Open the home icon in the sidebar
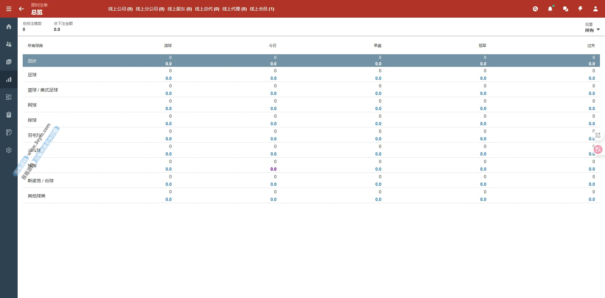Screen dimensions: 605x298 click(x=9, y=27)
